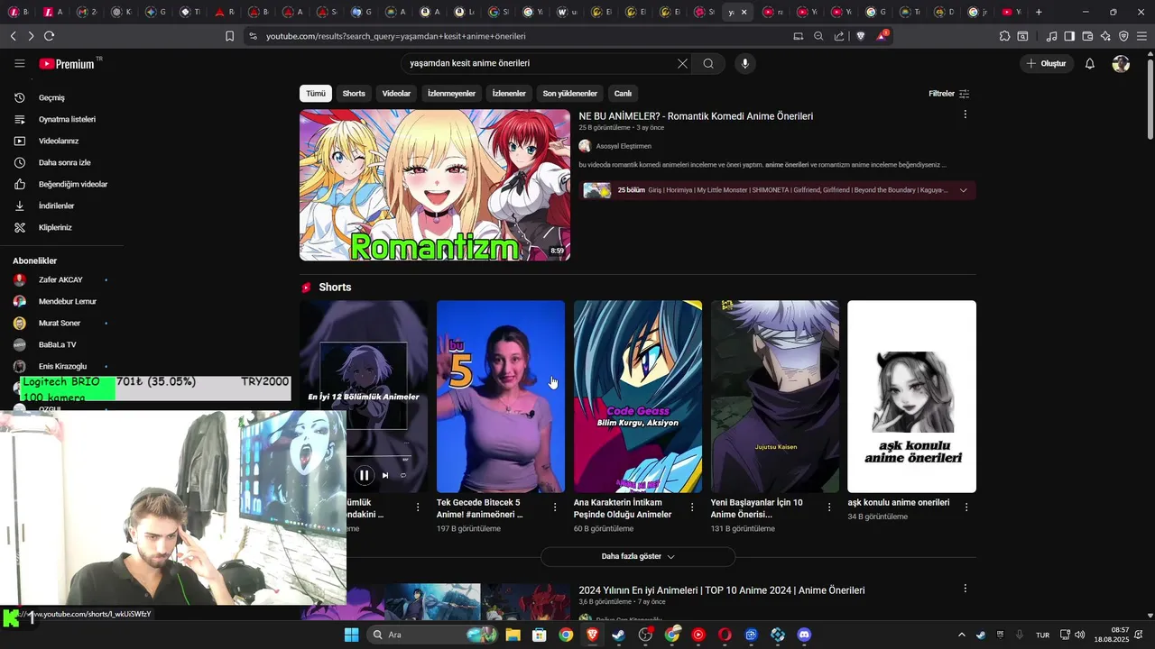Image resolution: width=1155 pixels, height=649 pixels.
Task: Open a new browser tab
Action: pos(1039,12)
